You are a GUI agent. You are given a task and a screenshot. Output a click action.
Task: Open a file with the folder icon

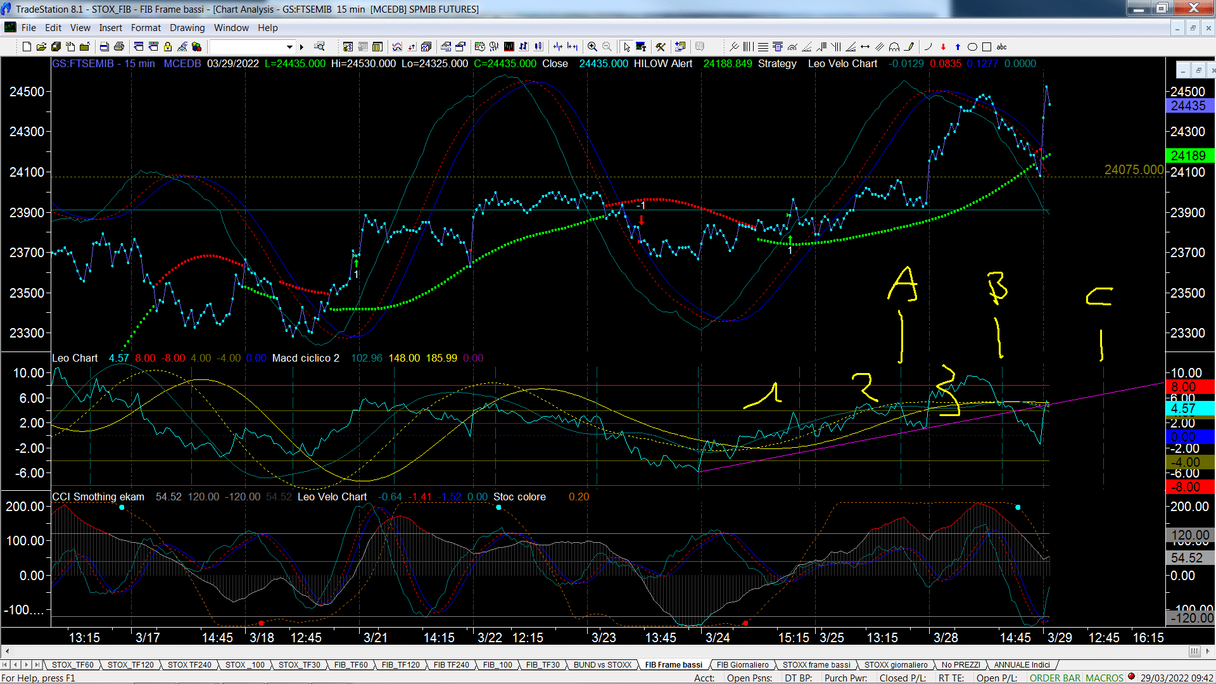tap(41, 47)
